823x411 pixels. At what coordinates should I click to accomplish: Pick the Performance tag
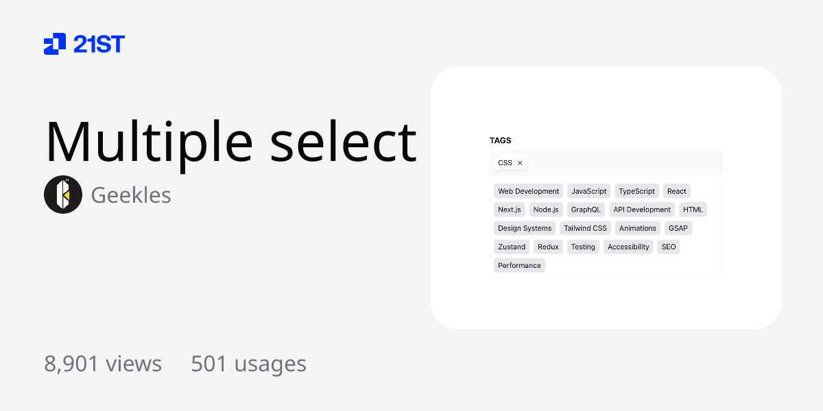[x=519, y=265]
